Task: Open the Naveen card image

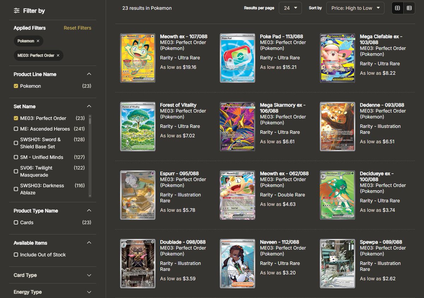Action: pos(237,264)
